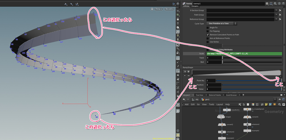Open the Sweep parameter gear menu
Viewport: 286px width, 140px height.
click(267, 3)
